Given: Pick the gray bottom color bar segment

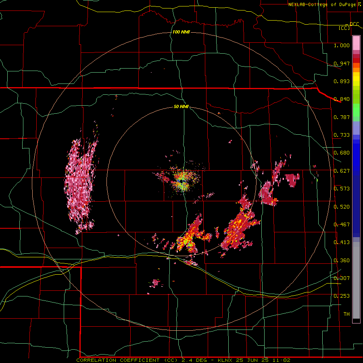Looking at the screenshot, I should (356, 280).
